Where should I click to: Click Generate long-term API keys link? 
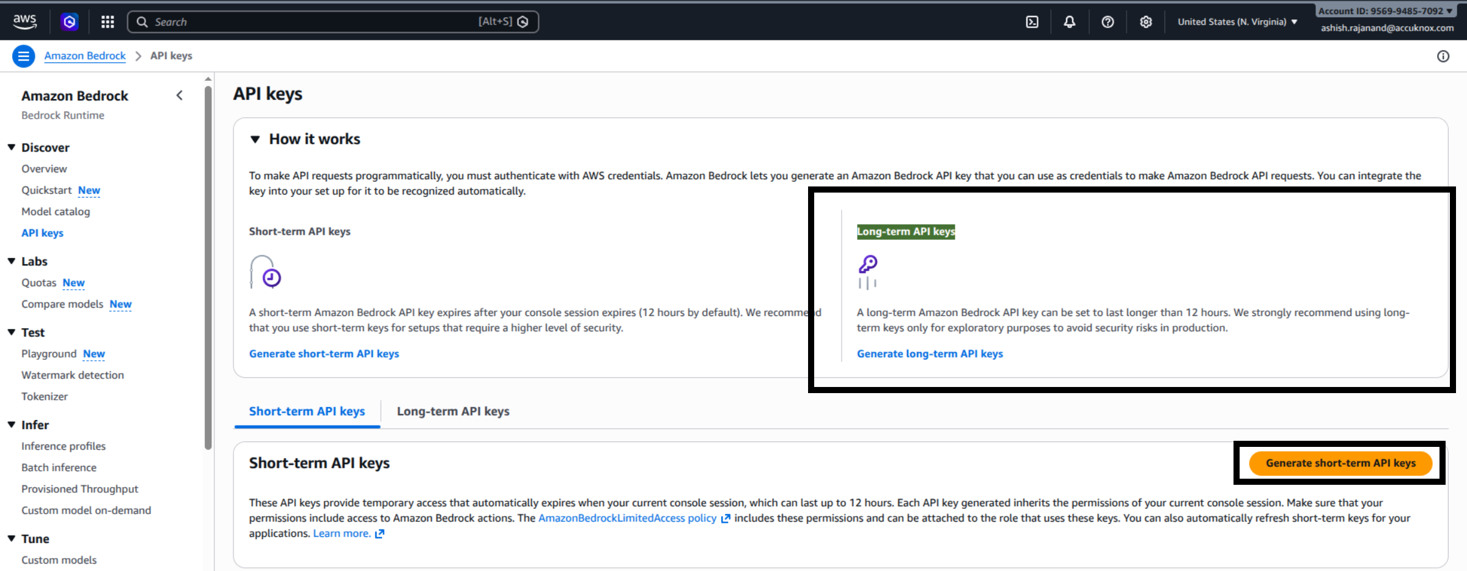930,353
